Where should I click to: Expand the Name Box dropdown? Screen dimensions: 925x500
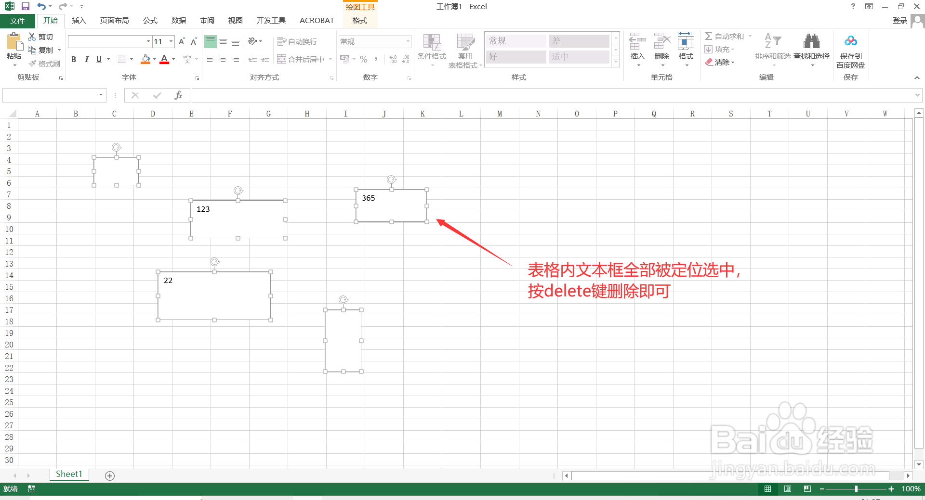pyautogui.click(x=101, y=95)
